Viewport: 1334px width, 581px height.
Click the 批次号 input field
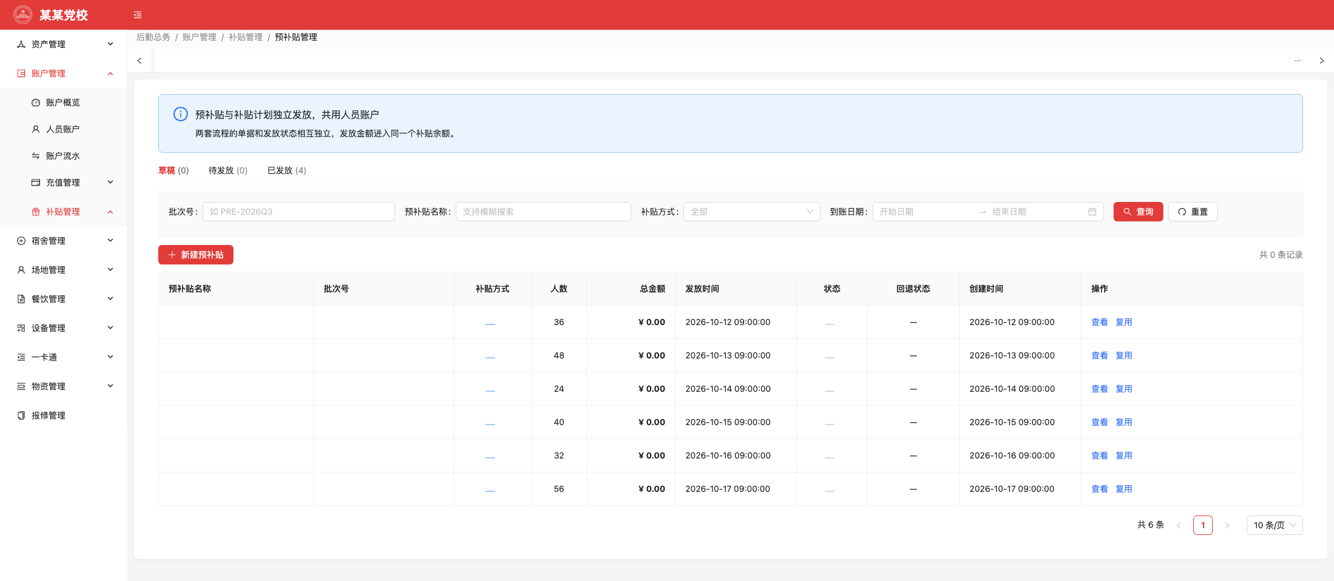[x=299, y=212]
